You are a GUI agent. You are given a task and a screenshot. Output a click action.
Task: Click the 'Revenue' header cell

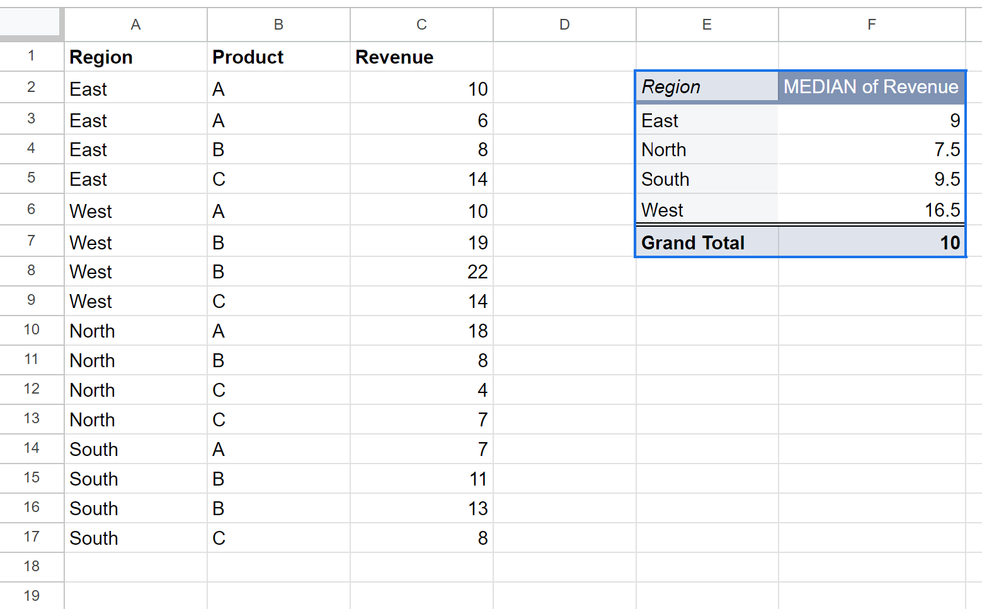click(421, 57)
